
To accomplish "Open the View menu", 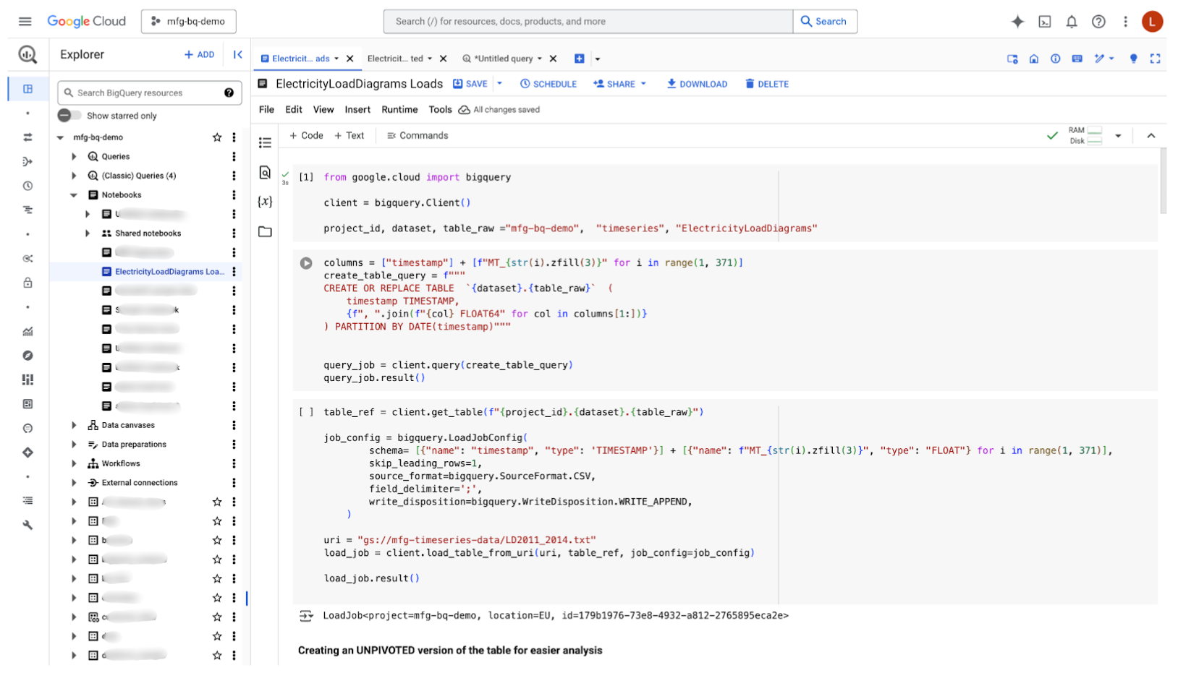I will tap(323, 110).
